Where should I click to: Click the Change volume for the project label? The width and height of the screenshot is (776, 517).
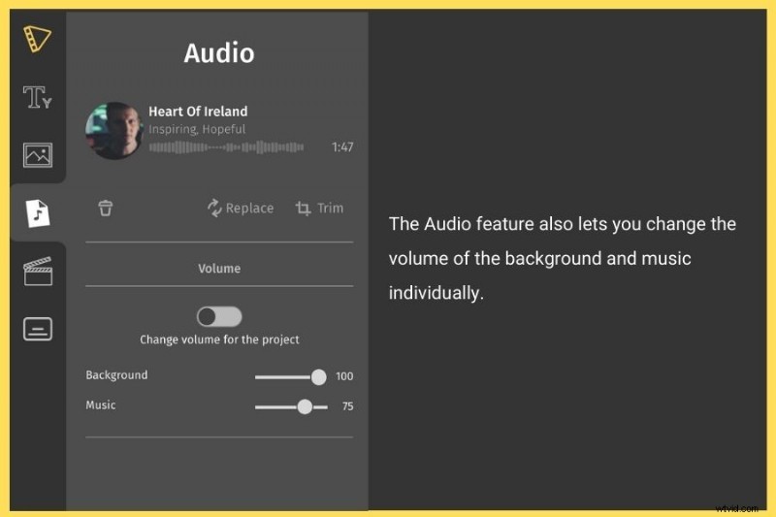coord(219,339)
